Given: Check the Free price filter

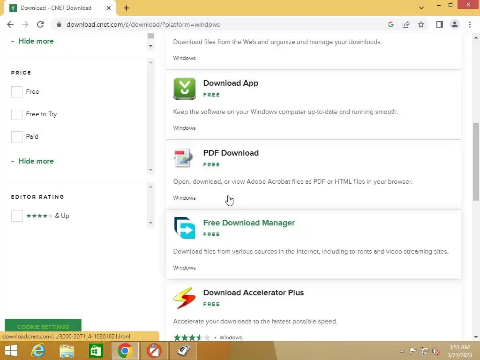Looking at the screenshot, I should pos(17,91).
